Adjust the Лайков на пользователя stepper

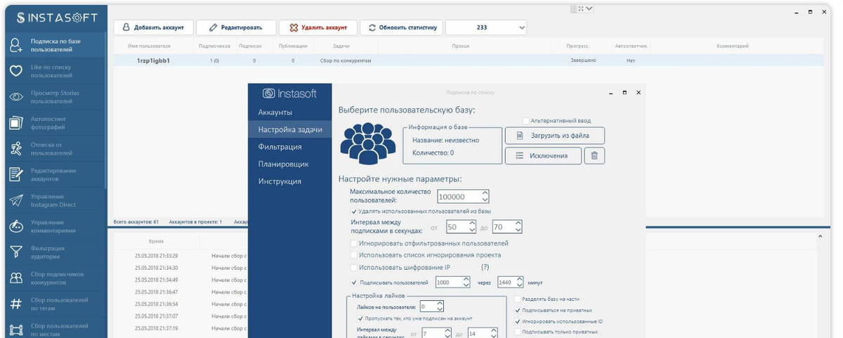[440, 306]
